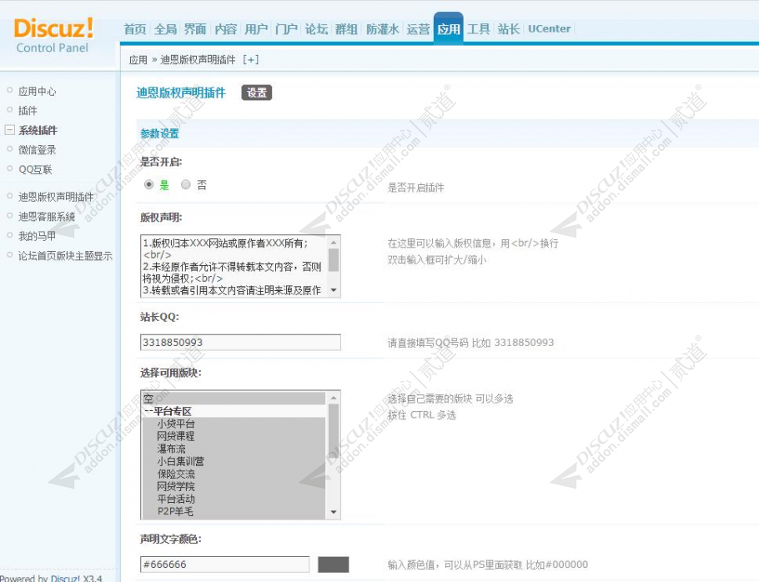Select 网贷学院 in forum list
The height and width of the screenshot is (582, 759).
pyautogui.click(x=234, y=486)
